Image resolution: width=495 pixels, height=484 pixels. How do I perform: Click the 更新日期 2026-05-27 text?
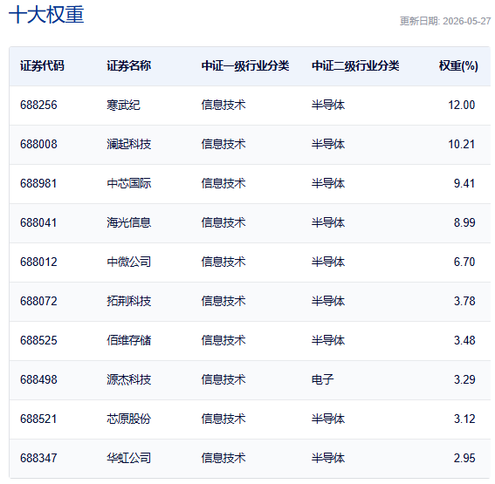point(445,21)
